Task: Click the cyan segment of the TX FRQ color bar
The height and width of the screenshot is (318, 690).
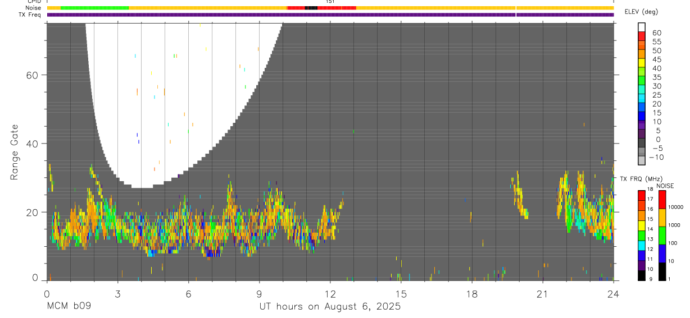Action: pyautogui.click(x=642, y=246)
